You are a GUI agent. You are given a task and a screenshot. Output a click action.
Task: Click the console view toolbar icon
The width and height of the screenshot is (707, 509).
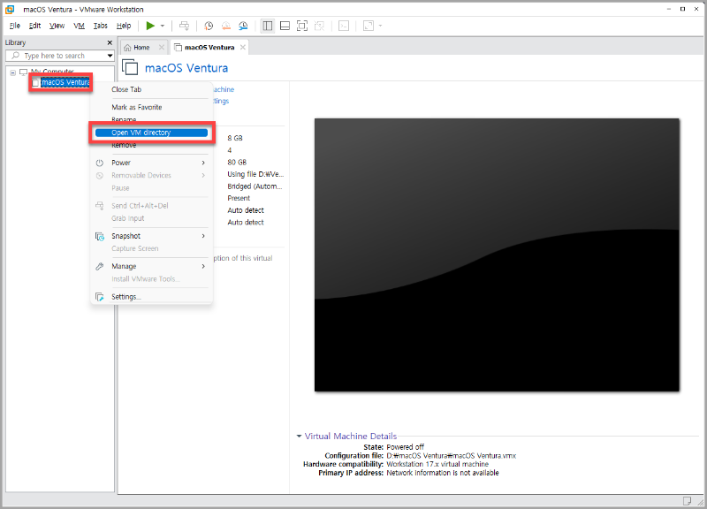pyautogui.click(x=344, y=26)
